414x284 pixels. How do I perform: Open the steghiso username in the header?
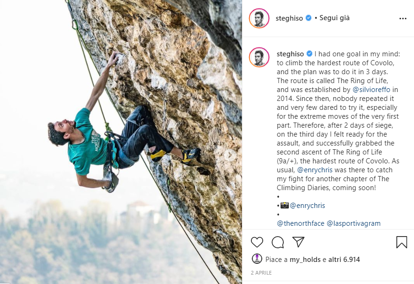[289, 18]
